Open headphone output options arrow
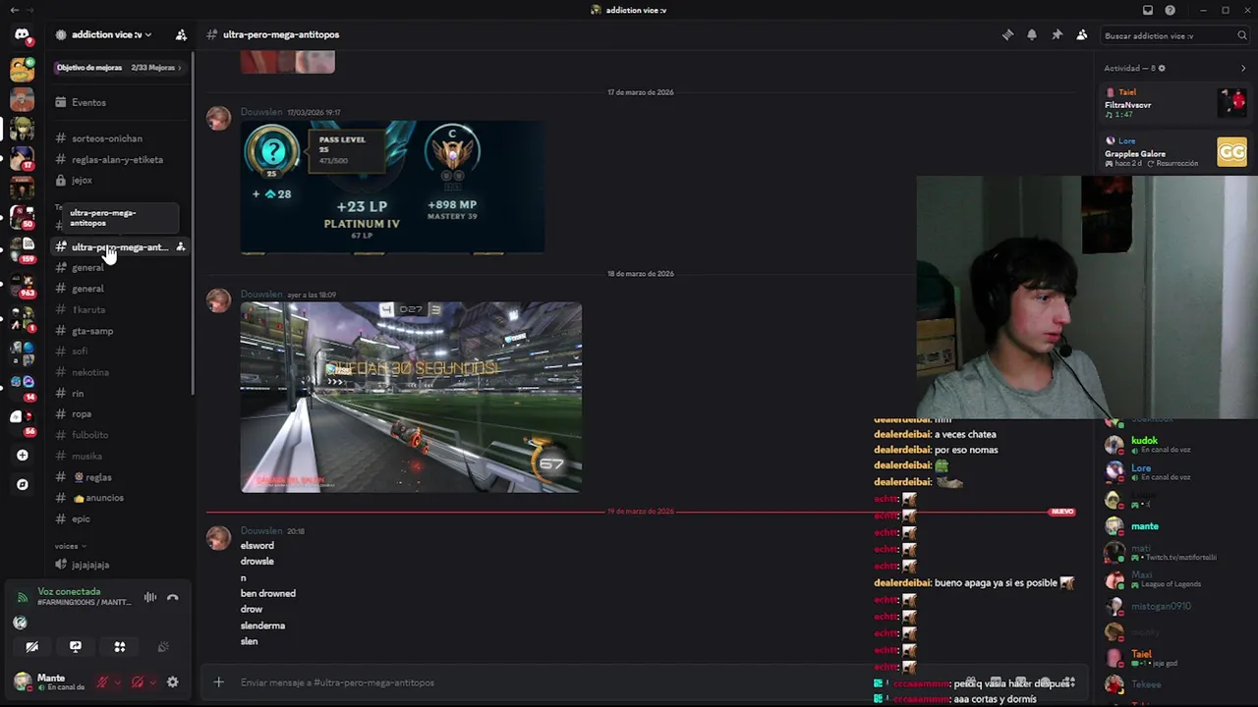Screen dimensions: 1258x707 (153, 682)
